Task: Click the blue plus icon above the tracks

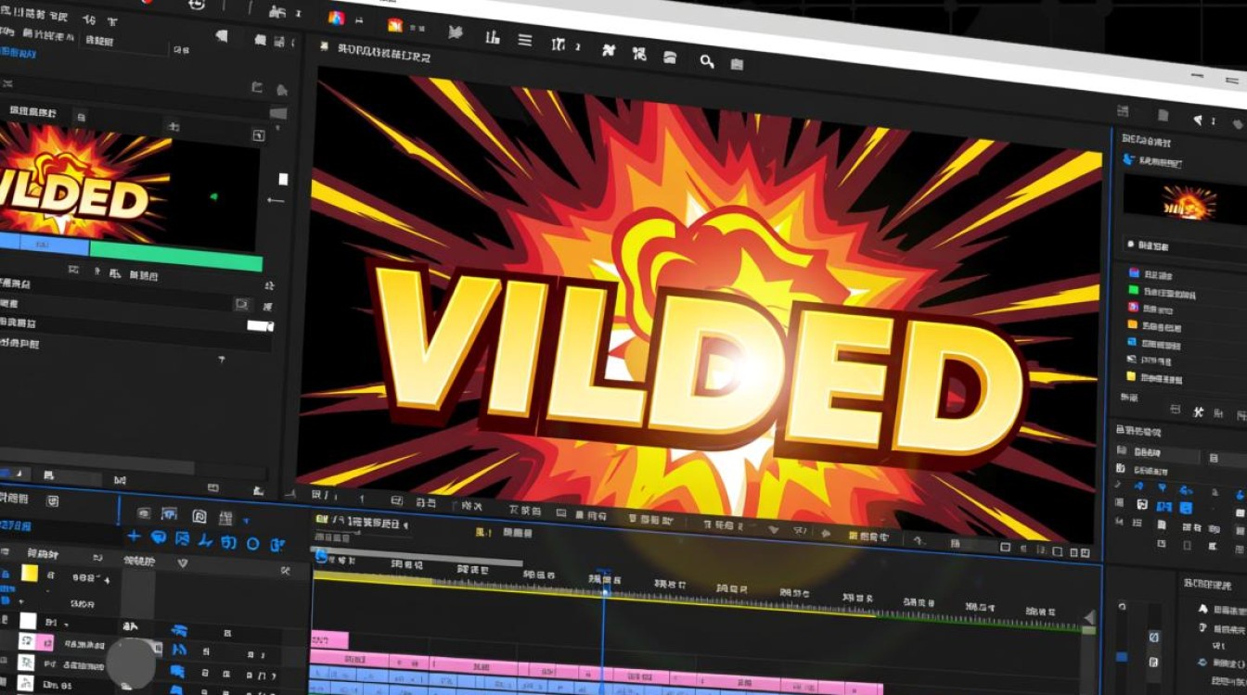Action: (x=134, y=536)
